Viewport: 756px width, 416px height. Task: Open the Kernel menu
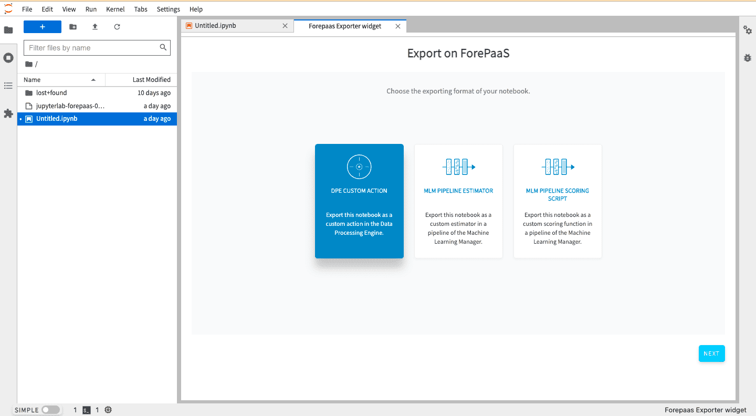tap(115, 9)
